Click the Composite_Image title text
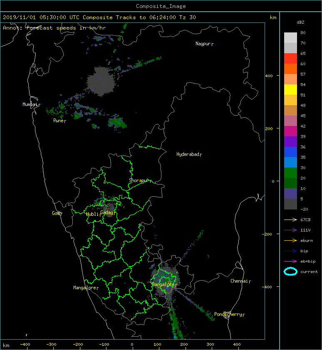This screenshot has width=322, height=350. [161, 6]
